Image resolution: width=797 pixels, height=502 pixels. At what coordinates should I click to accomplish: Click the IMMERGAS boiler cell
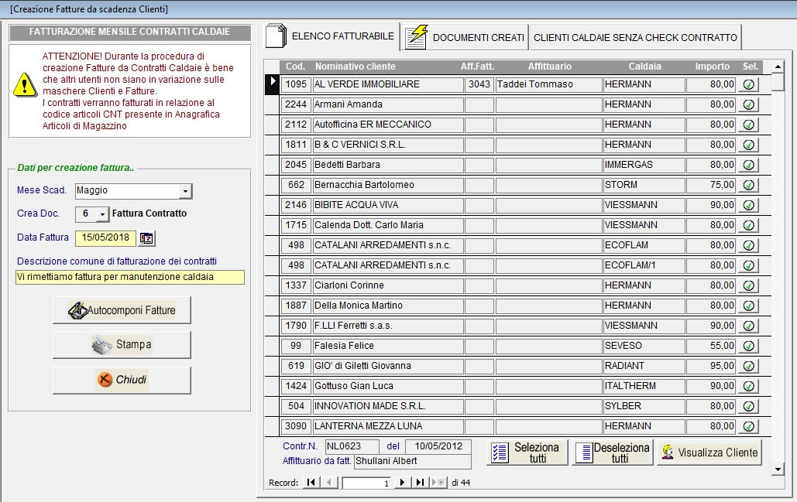[644, 165]
